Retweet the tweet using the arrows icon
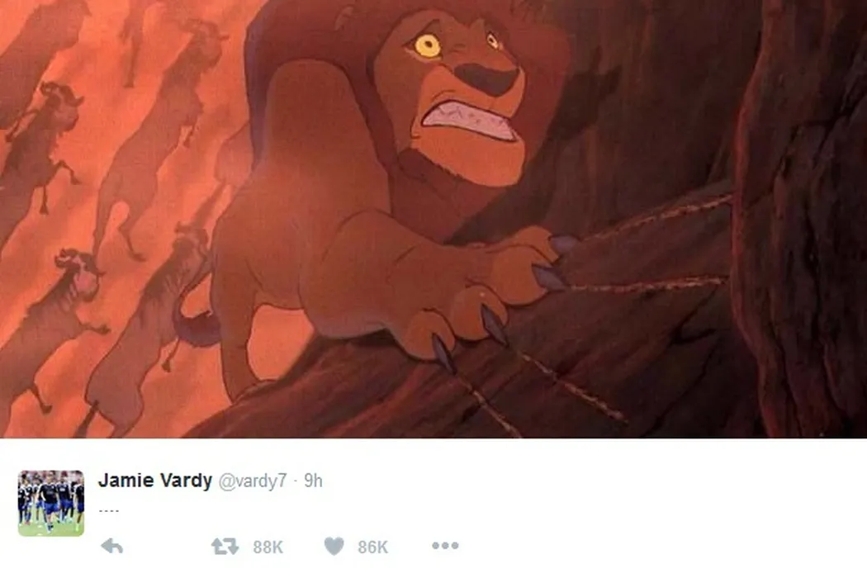This screenshot has height=578, width=867. click(x=225, y=547)
